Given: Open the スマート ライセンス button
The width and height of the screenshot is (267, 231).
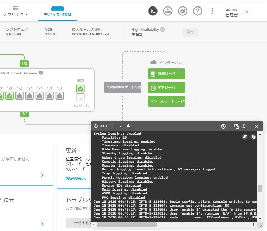Looking at the screenshot, I should pyautogui.click(x=167, y=101).
